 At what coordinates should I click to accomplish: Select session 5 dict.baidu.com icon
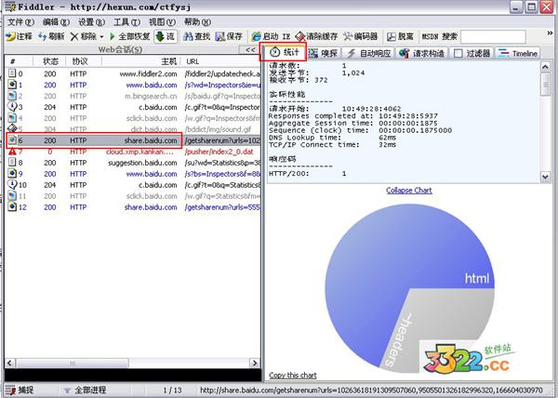pos(12,128)
